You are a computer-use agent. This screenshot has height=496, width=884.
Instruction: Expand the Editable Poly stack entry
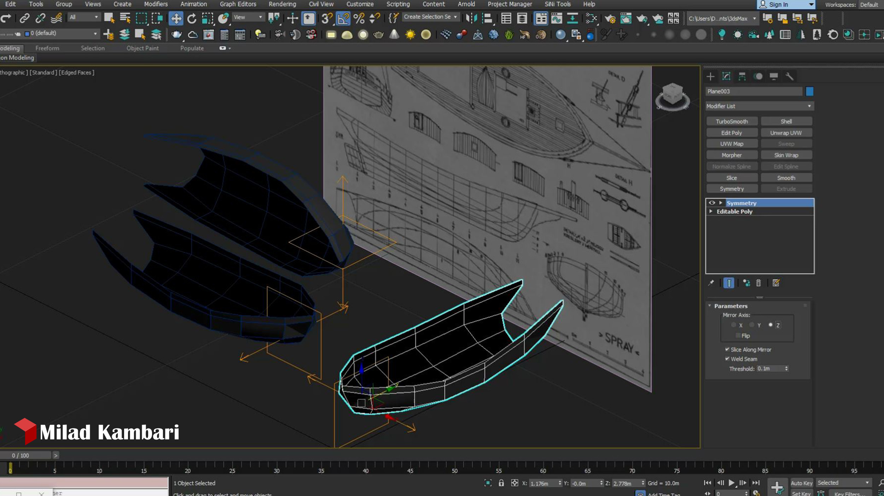tap(711, 211)
